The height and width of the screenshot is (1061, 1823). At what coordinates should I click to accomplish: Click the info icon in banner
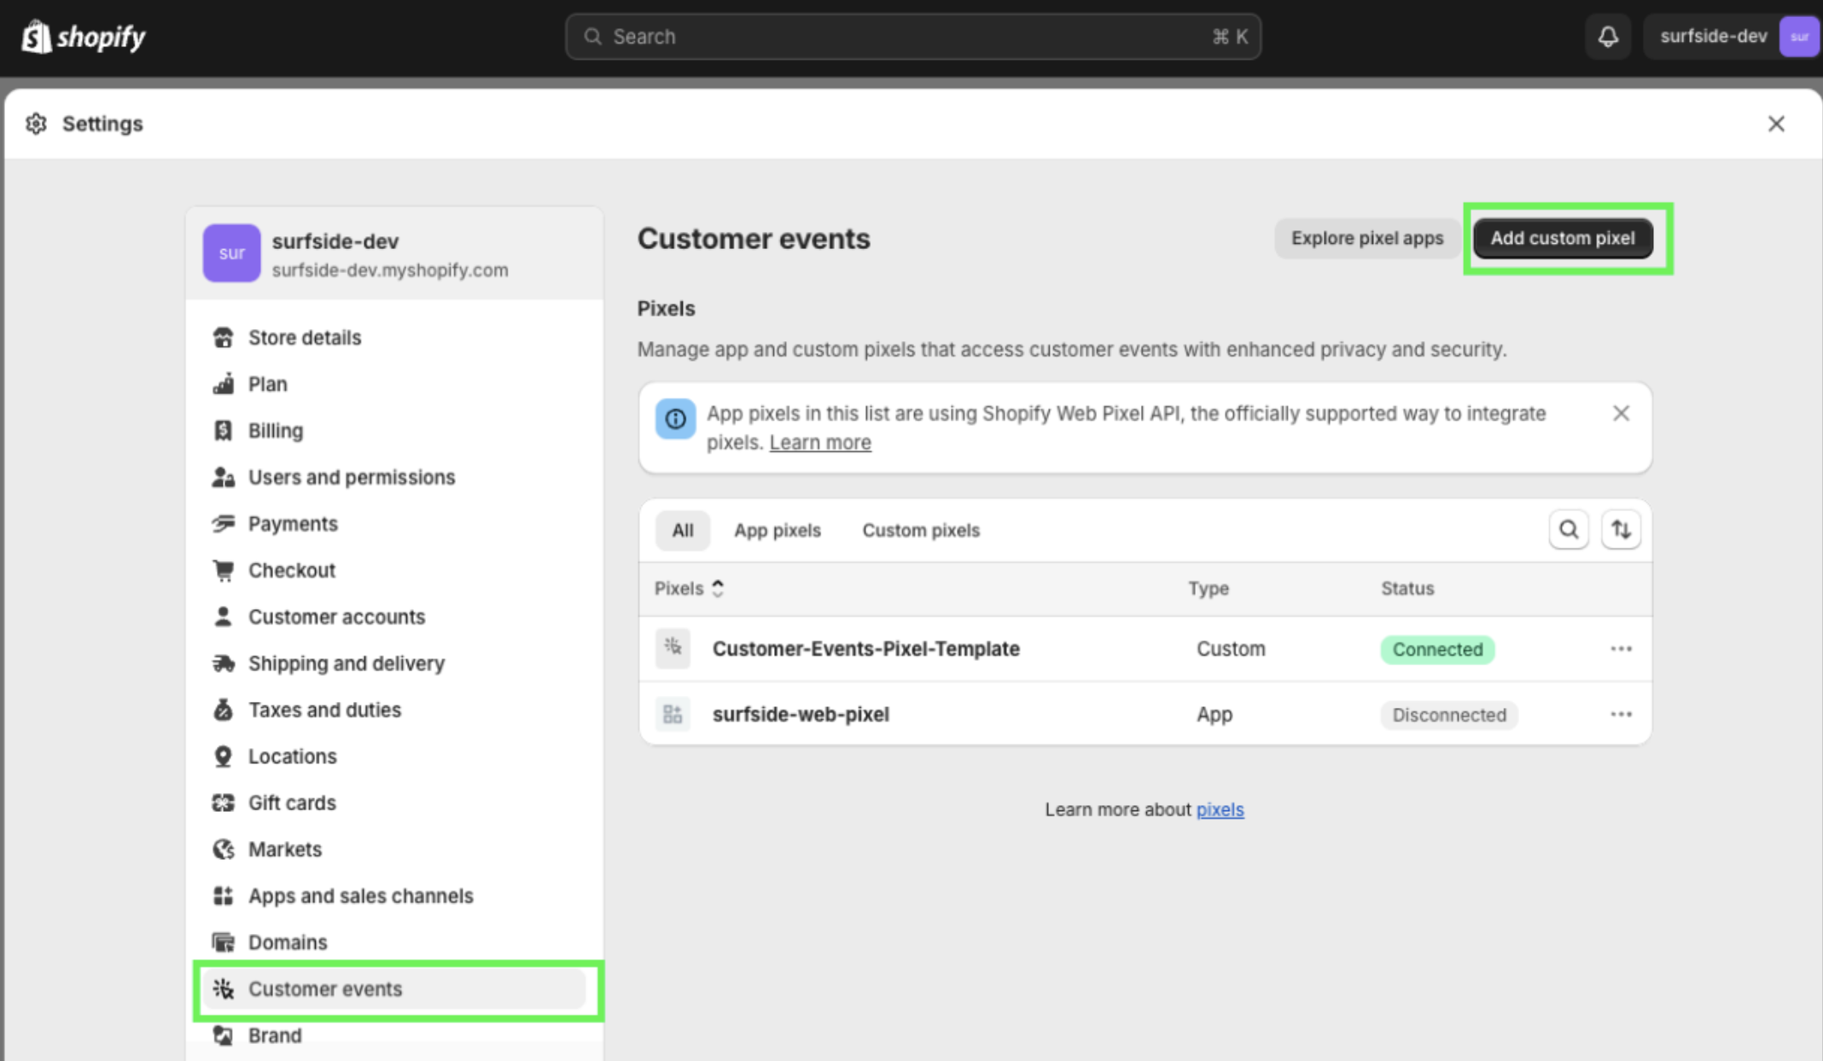click(x=674, y=419)
